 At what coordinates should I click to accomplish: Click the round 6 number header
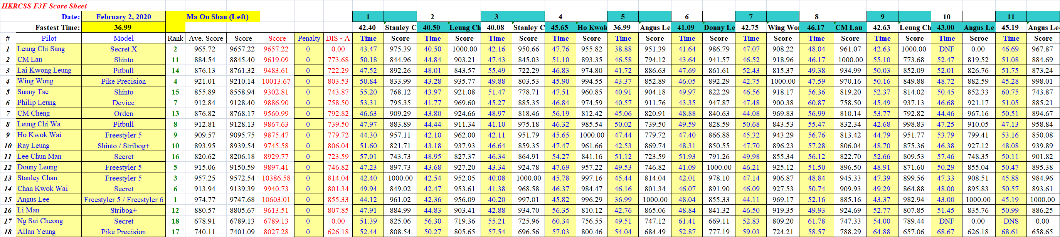tap(686, 17)
